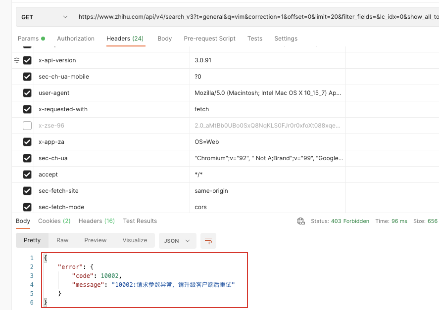
Task: Click the */* value cell
Action: click(268, 175)
